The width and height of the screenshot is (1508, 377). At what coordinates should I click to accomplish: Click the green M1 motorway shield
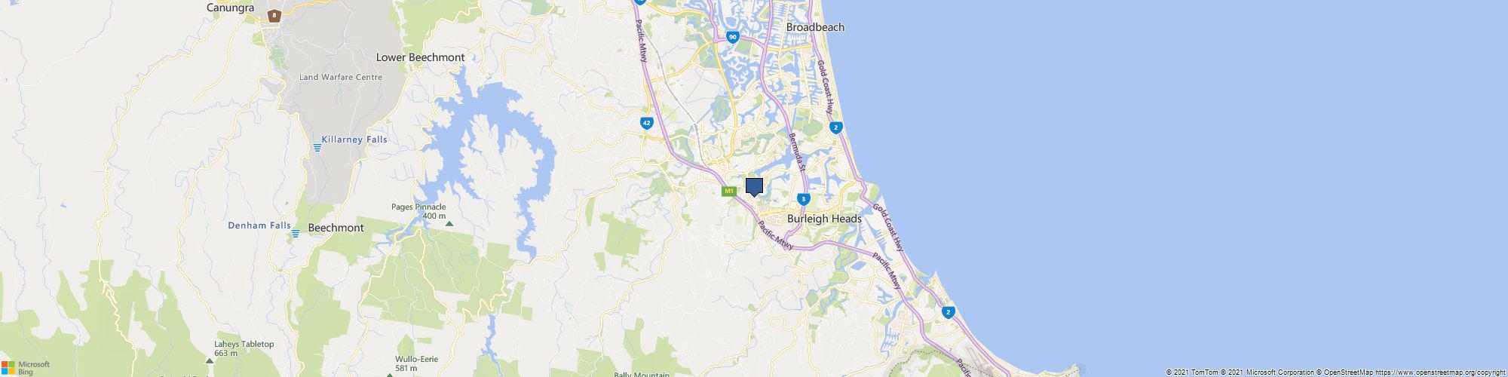(x=729, y=192)
